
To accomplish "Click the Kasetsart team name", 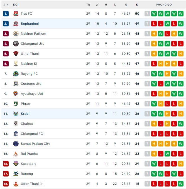I will 28,164.
